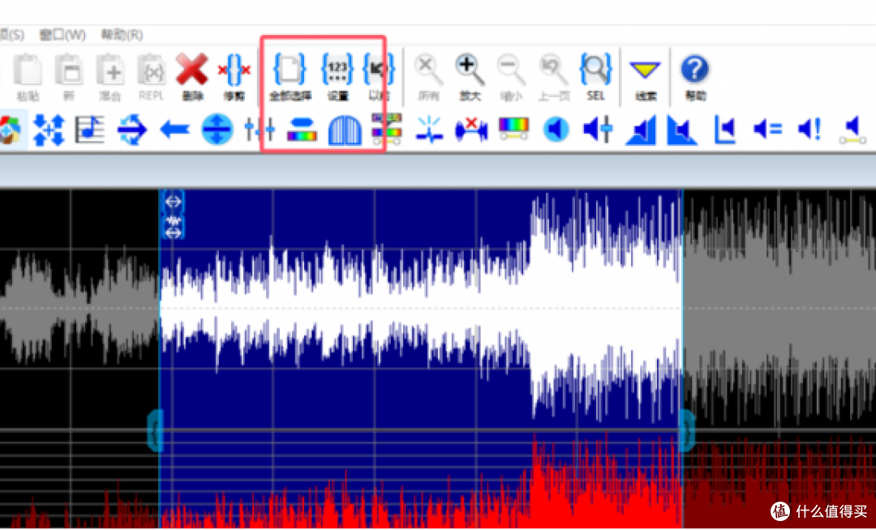
Task: Click the blue question mark 帮助 button
Action: [x=695, y=78]
